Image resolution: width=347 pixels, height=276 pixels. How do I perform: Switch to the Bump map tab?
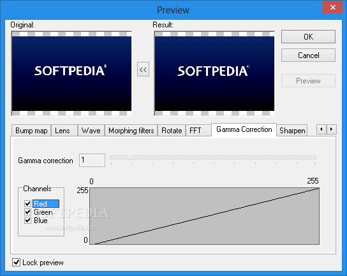(x=31, y=131)
